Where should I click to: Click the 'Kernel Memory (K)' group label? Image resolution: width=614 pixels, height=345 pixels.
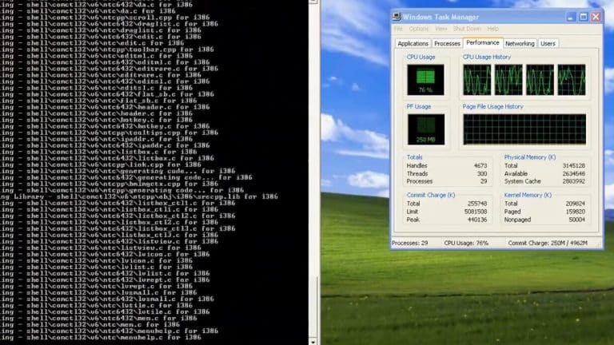coord(528,195)
